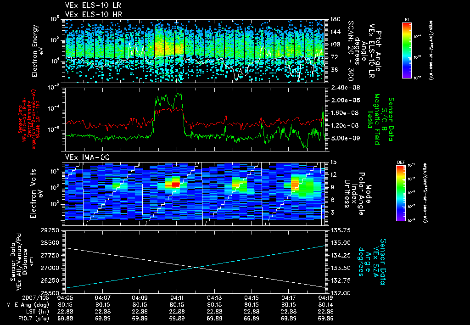Click the '1.60e-08' magnetic field tick
The height and width of the screenshot is (325, 470).
point(345,113)
